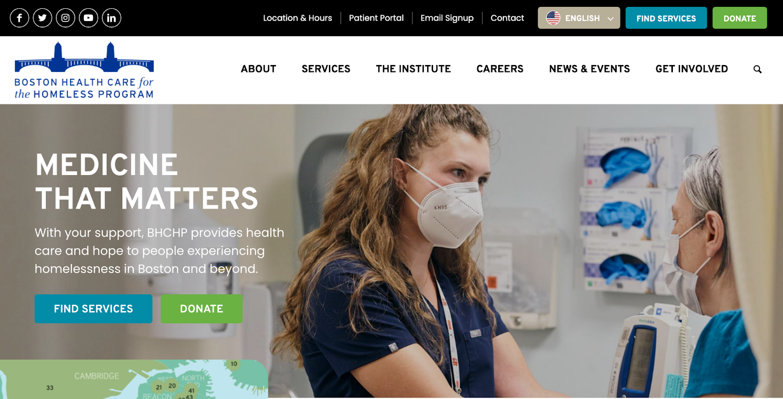783x399 pixels.
Task: Click Location & Hours link
Action: 298,18
